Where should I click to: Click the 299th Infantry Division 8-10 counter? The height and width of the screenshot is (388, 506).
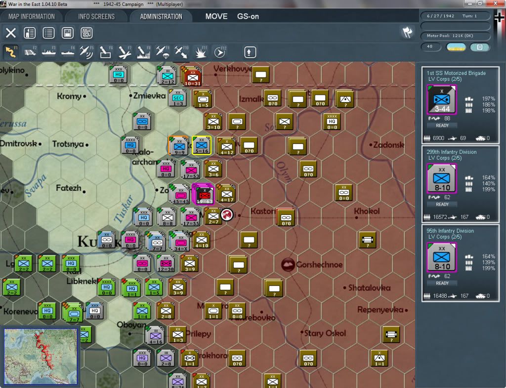pos(442,178)
